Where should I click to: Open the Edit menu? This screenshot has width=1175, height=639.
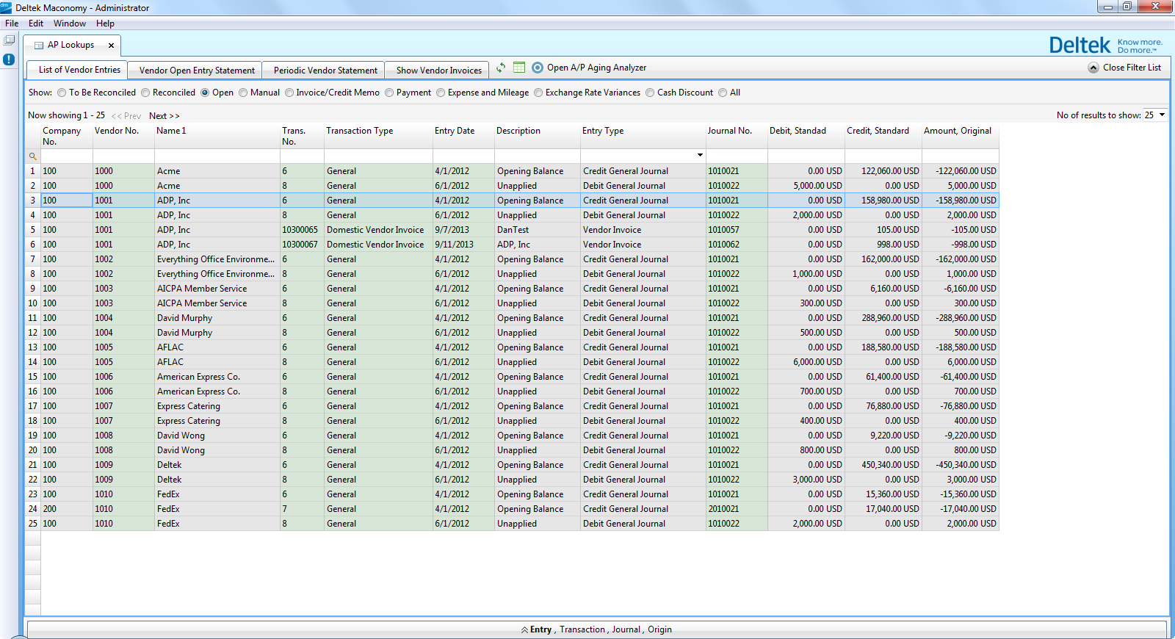pos(36,24)
